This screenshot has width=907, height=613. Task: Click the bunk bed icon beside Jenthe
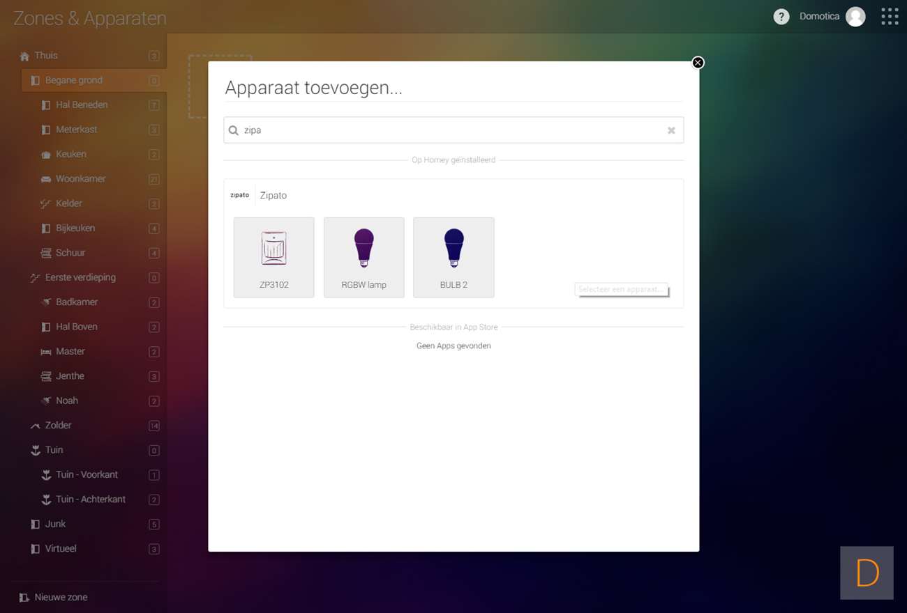46,376
